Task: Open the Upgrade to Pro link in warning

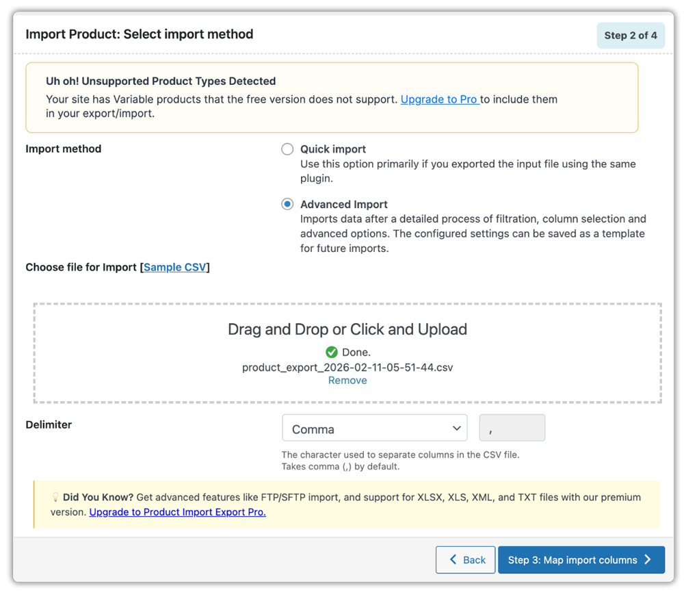Action: [439, 99]
